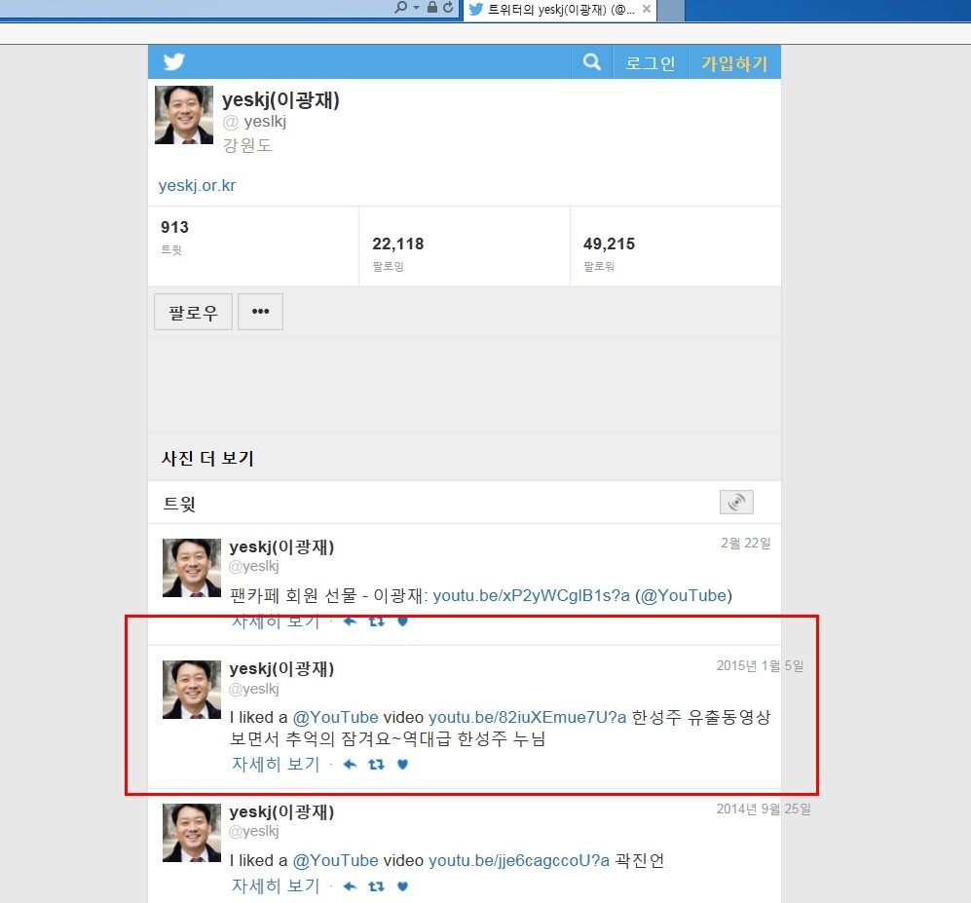Click 가입하기 to sign up
The image size is (971, 903).
[x=734, y=63]
